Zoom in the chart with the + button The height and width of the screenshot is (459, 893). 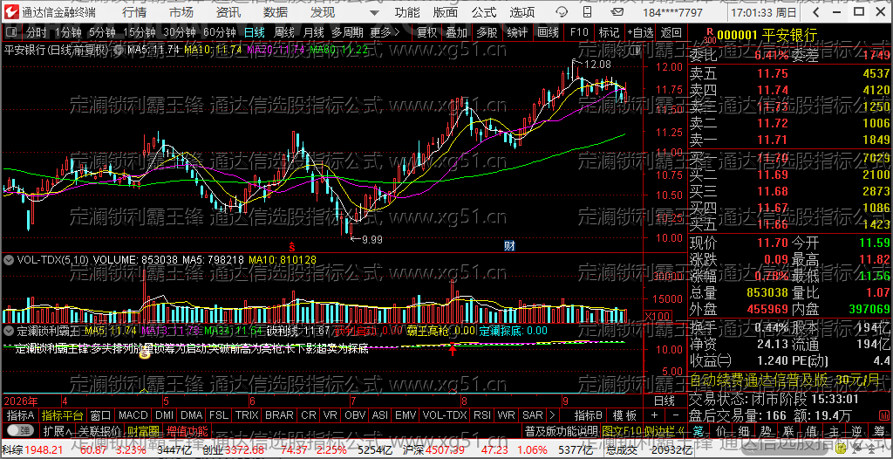(x=654, y=414)
